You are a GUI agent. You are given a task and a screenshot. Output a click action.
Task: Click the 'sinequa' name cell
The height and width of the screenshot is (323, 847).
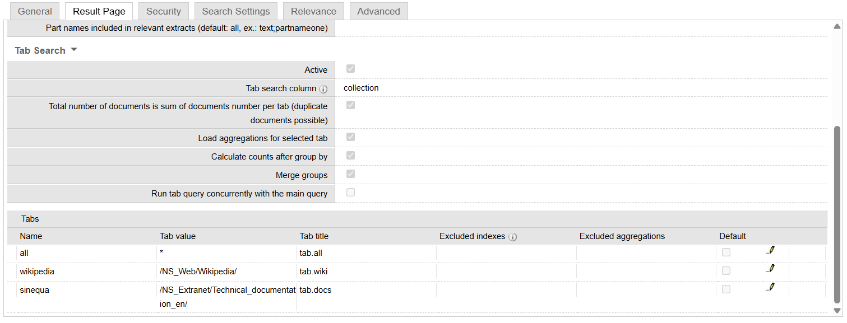point(86,297)
